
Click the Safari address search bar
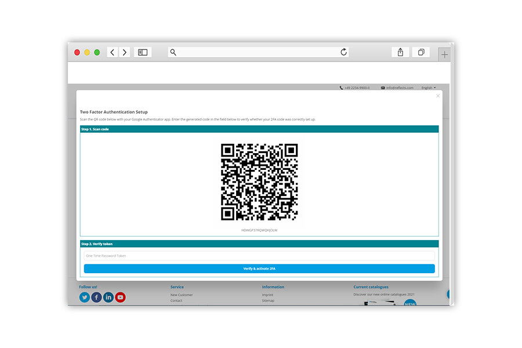coord(258,52)
